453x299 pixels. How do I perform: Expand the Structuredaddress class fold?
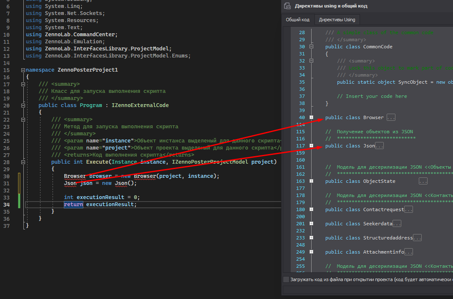[312, 238]
